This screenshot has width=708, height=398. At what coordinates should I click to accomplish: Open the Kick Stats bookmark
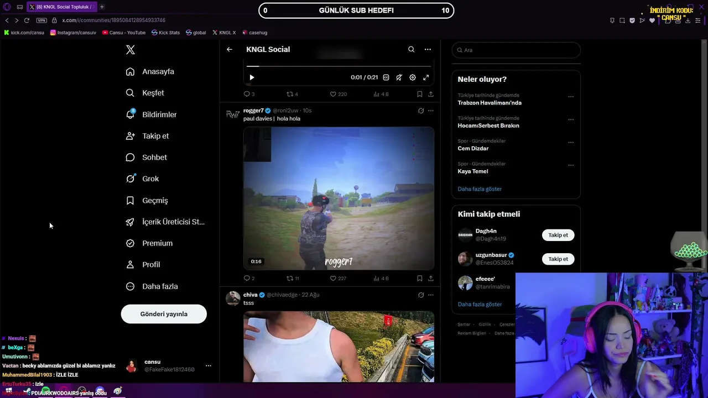tap(165, 33)
